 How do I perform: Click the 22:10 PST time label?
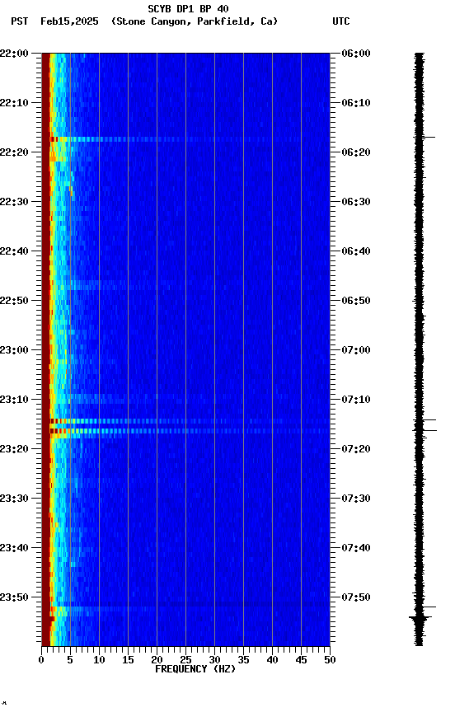click(x=14, y=103)
